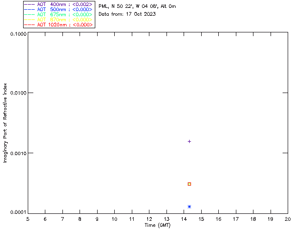Click the x-axis tick label 20
This screenshot has width=296, height=237.
[x=288, y=219]
